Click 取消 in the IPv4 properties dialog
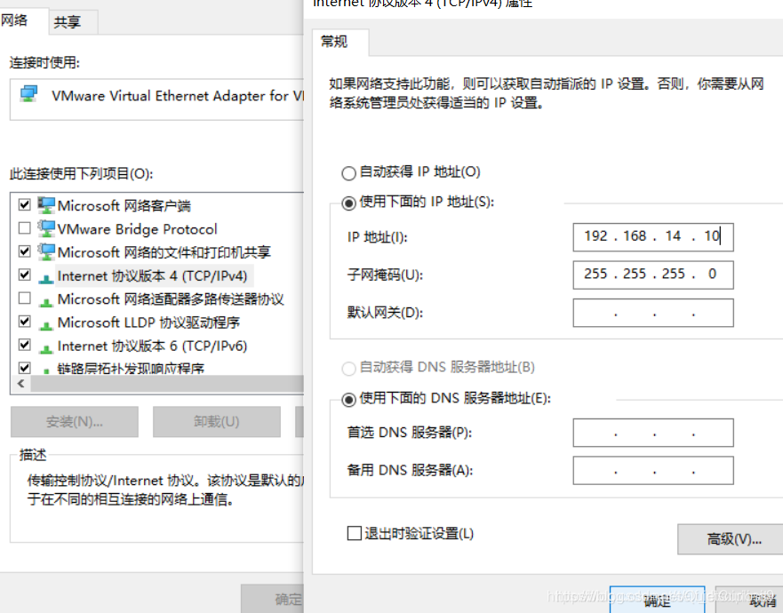 [x=749, y=600]
